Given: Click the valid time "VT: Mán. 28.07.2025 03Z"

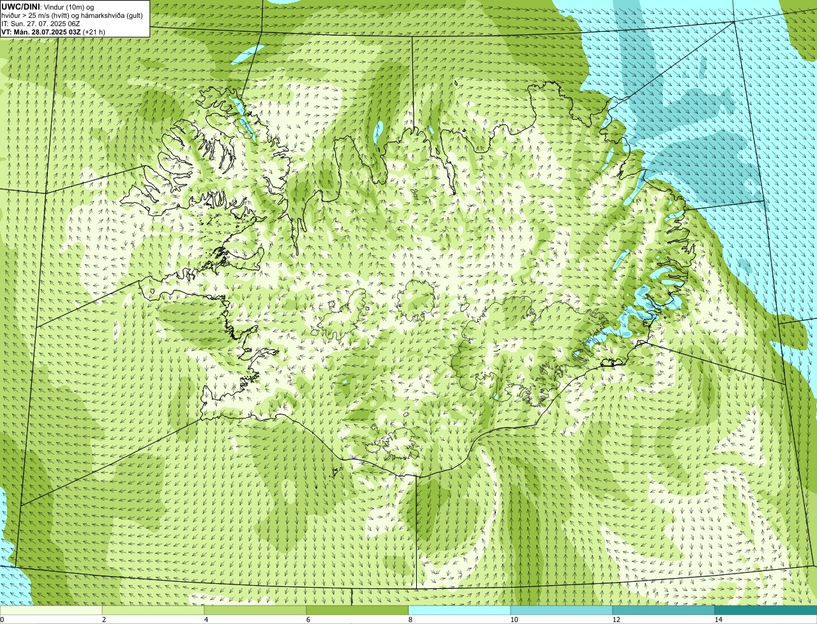Looking at the screenshot, I should (x=41, y=31).
